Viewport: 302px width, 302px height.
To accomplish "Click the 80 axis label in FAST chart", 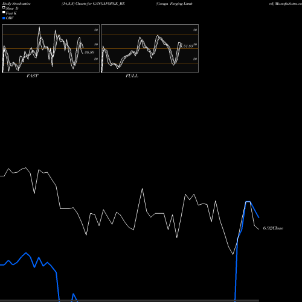I will click(x=96, y=30).
